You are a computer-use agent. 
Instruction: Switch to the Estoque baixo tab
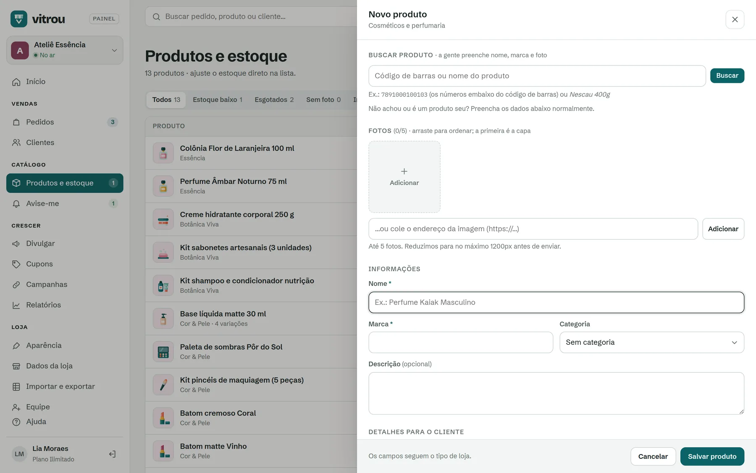point(218,100)
